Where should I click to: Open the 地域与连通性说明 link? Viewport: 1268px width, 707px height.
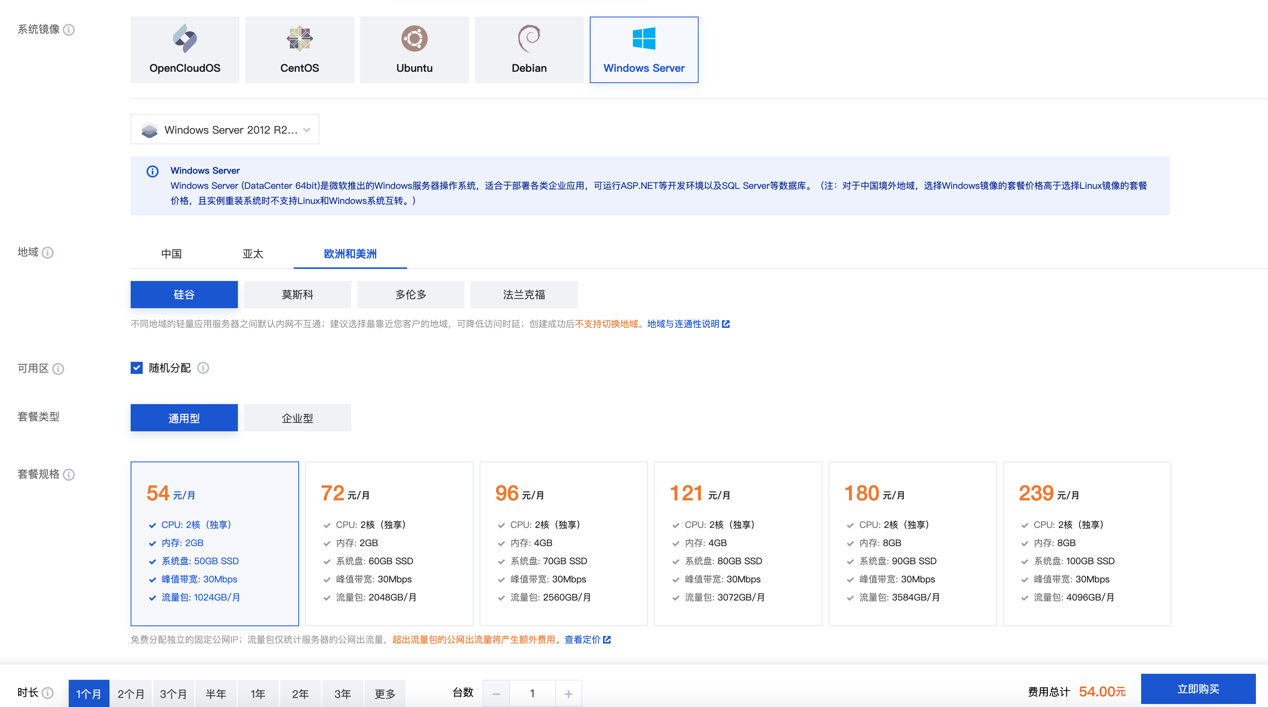pyautogui.click(x=683, y=324)
